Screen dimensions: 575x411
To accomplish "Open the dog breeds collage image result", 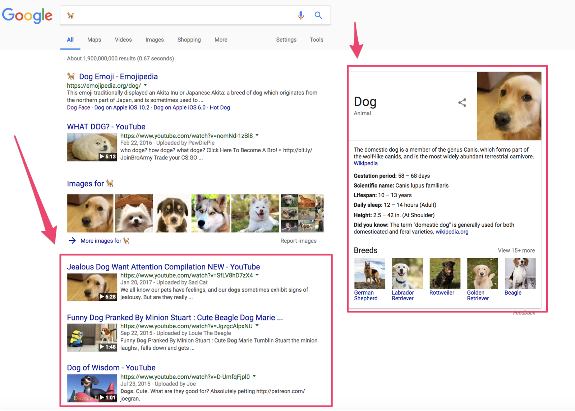I will (x=302, y=213).
